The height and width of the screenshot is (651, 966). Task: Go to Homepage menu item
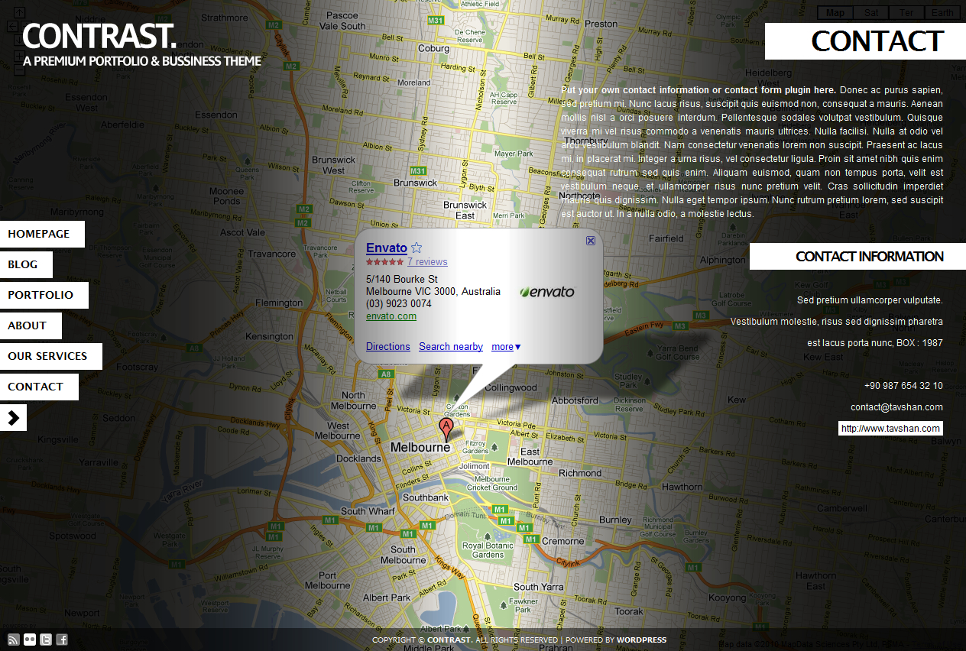tap(42, 234)
